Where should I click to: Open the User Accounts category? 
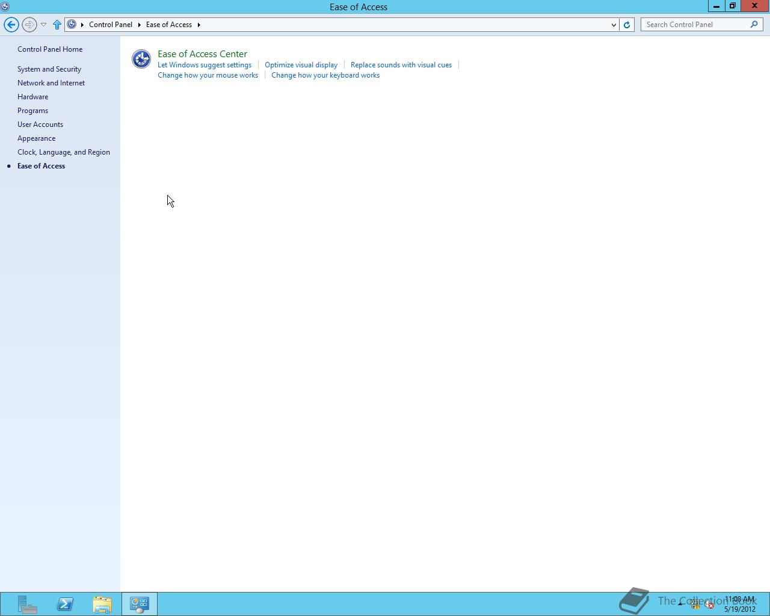pos(40,125)
